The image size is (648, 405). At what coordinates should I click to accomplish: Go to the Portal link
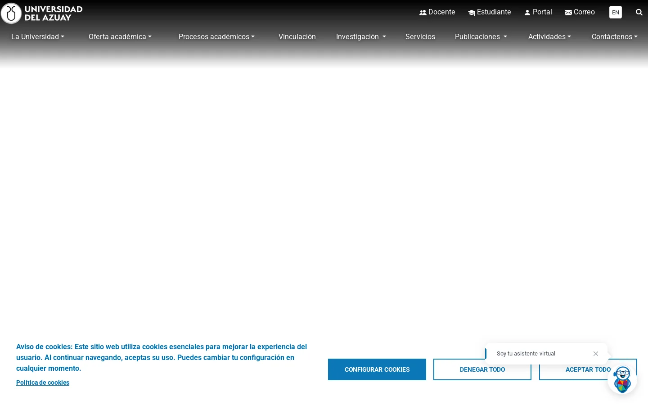click(538, 12)
